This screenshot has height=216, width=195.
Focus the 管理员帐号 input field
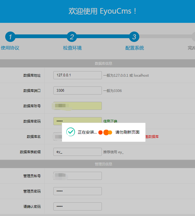click(x=78, y=176)
